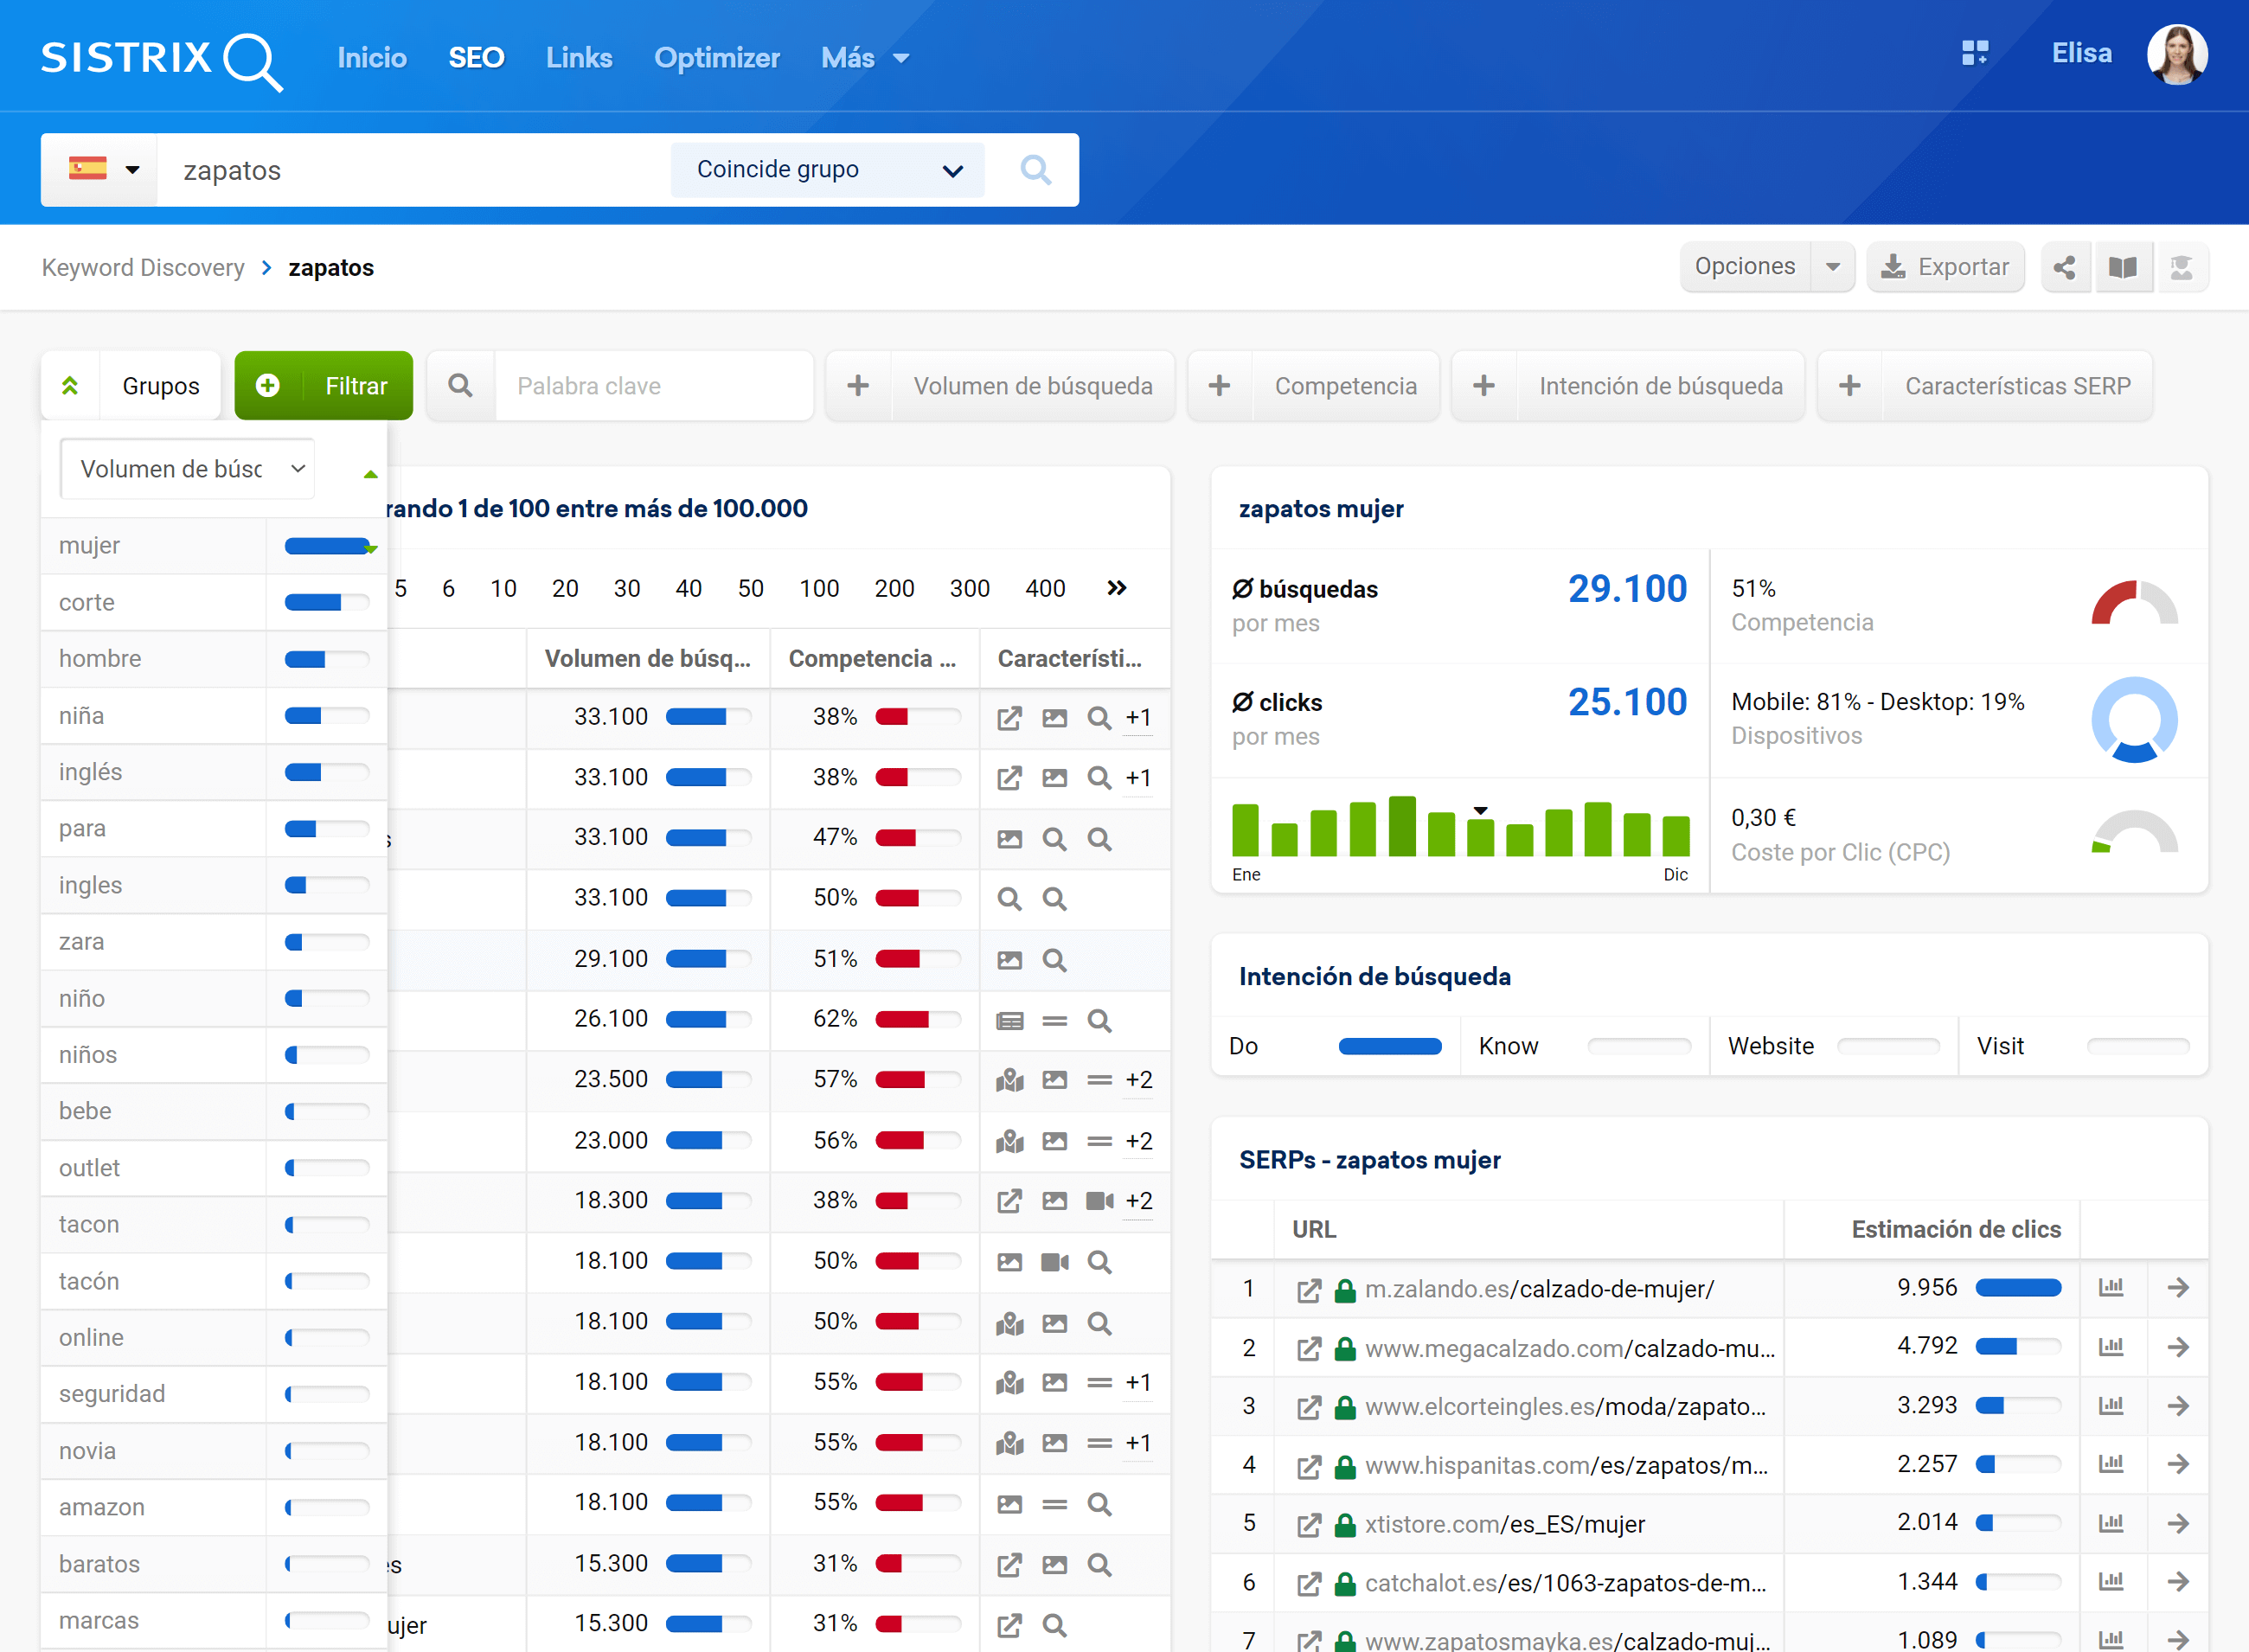Click the share icon button
The image size is (2249, 1652).
pyautogui.click(x=2064, y=267)
